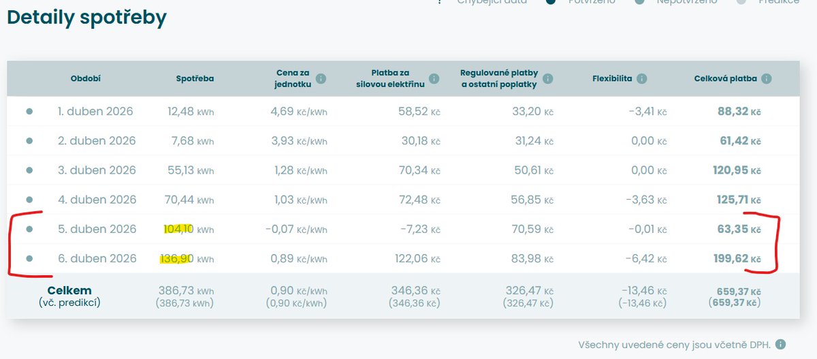
Task: Click the Období column header
Action: pyautogui.click(x=86, y=78)
